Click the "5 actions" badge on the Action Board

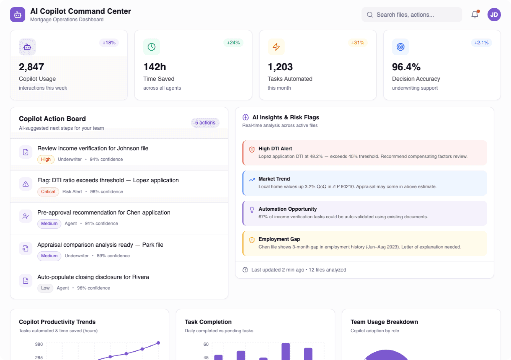pyautogui.click(x=205, y=123)
